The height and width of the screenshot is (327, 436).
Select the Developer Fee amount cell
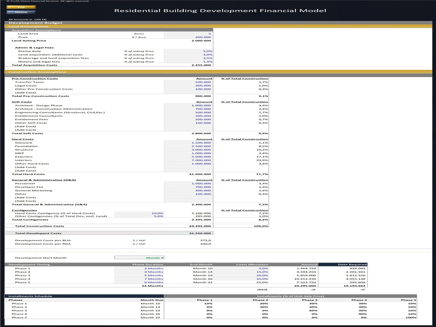pos(188,187)
